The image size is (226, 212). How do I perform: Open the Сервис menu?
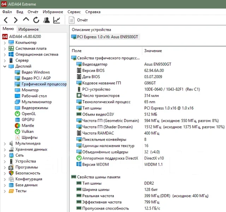point(74,12)
